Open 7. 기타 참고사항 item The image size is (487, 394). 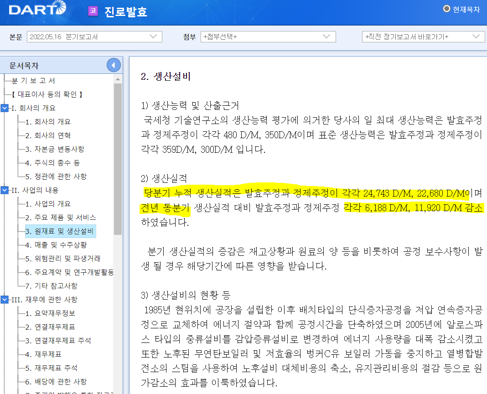click(x=51, y=286)
